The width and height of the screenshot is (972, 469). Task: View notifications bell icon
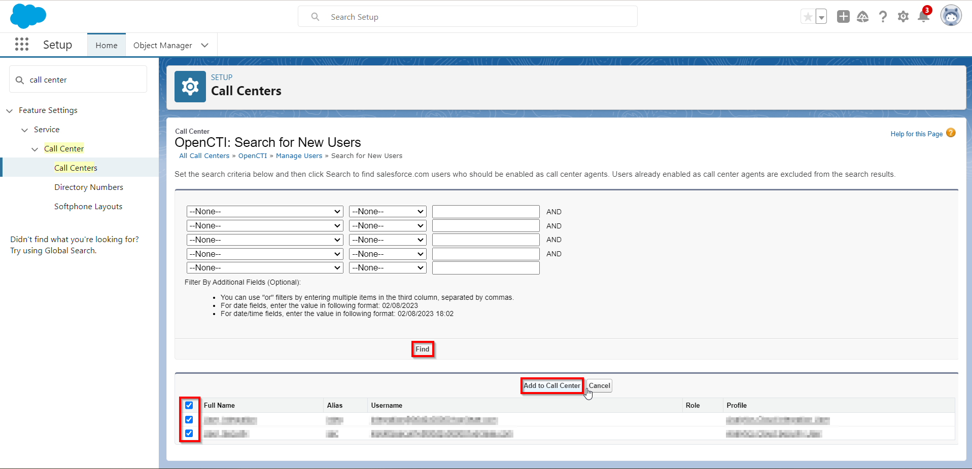924,17
